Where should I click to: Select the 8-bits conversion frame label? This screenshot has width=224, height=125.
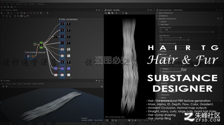coord(68,19)
